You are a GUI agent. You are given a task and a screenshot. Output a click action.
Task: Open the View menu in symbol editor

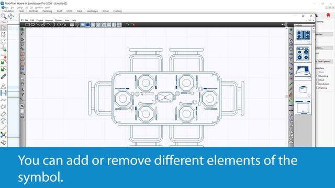point(67,20)
